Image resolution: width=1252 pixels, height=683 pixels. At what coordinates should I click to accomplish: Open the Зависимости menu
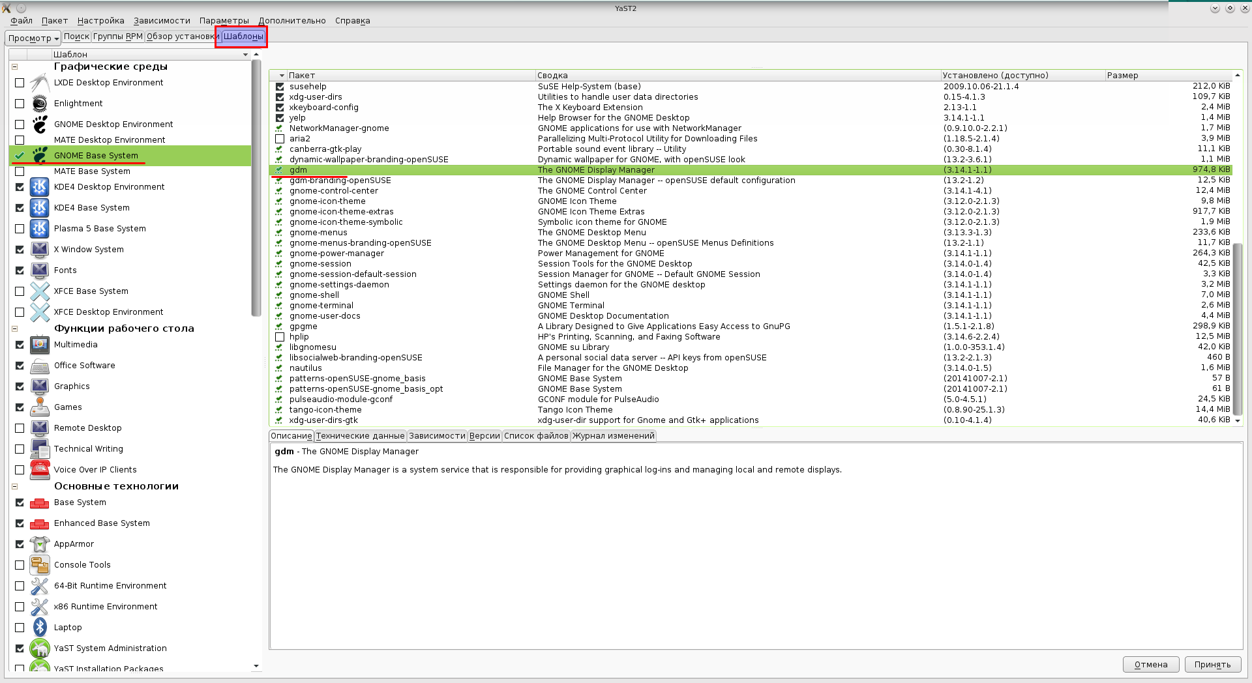[162, 21]
